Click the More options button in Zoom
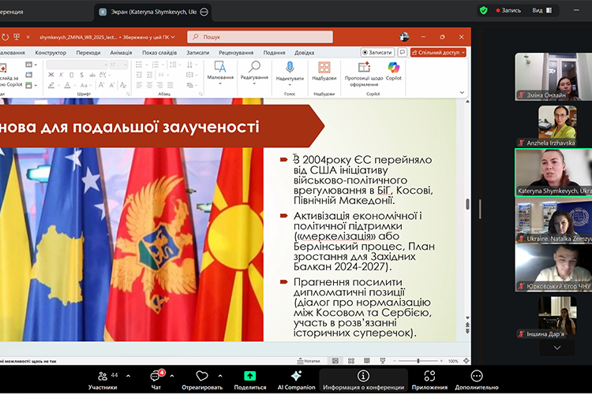Image resolution: width=592 pixels, height=394 pixels. pos(477,379)
